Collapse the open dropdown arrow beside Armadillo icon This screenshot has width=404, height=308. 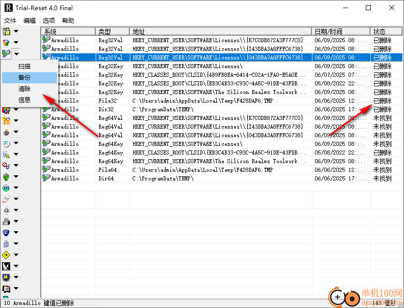pos(16,54)
